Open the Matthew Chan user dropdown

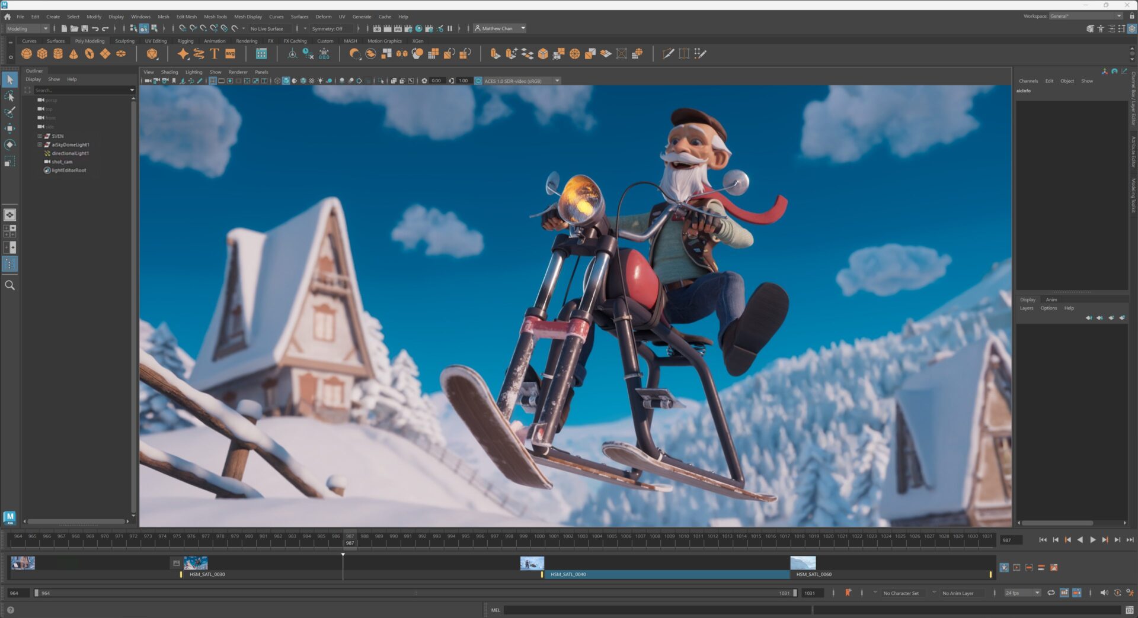tap(500, 28)
